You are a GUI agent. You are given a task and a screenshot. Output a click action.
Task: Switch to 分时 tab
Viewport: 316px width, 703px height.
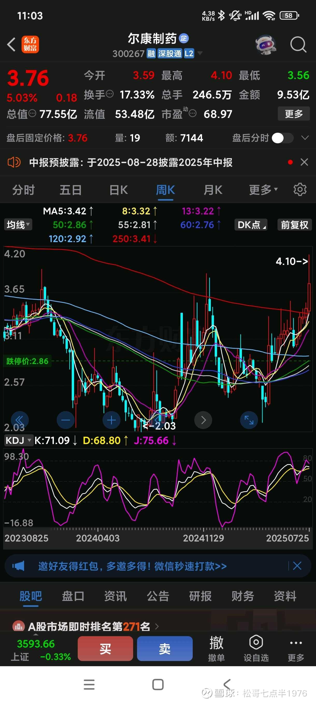pos(24,190)
